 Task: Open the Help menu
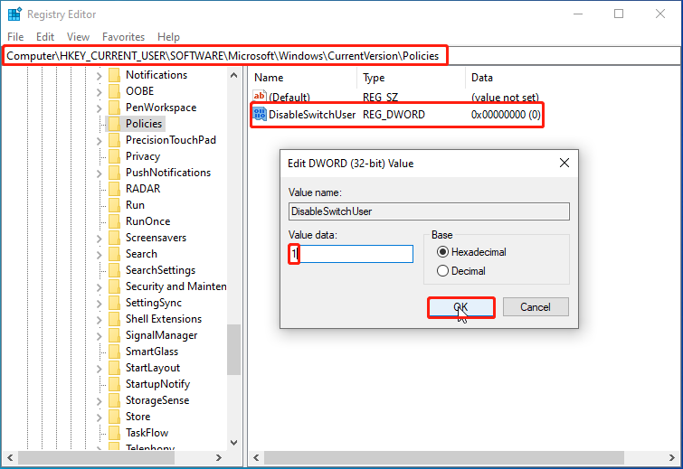168,37
